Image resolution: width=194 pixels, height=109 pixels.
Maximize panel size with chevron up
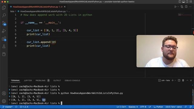pyautogui.click(x=187, y=81)
